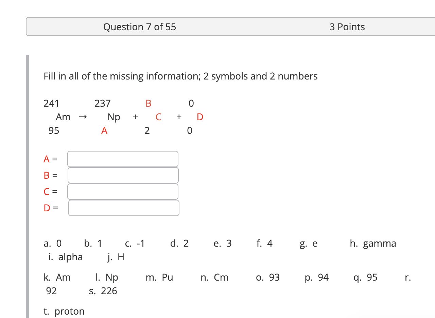Viewport: 435px width, 318px height.
Task: Select answer option q. 95
Action: pos(365,277)
